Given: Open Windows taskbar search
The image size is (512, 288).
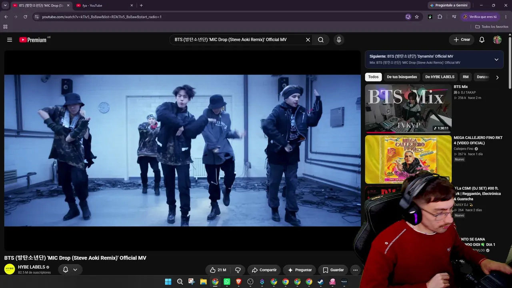Looking at the screenshot, I should pyautogui.click(x=180, y=282).
